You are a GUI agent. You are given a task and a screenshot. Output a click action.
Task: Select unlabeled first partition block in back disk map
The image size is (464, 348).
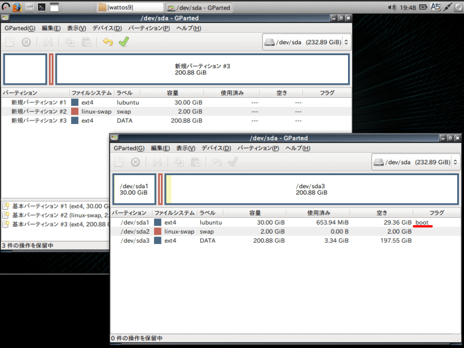[x=25, y=69]
